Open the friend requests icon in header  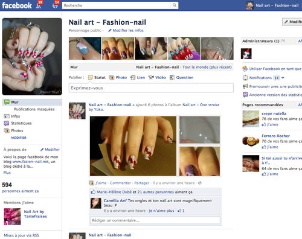pos(38,5)
